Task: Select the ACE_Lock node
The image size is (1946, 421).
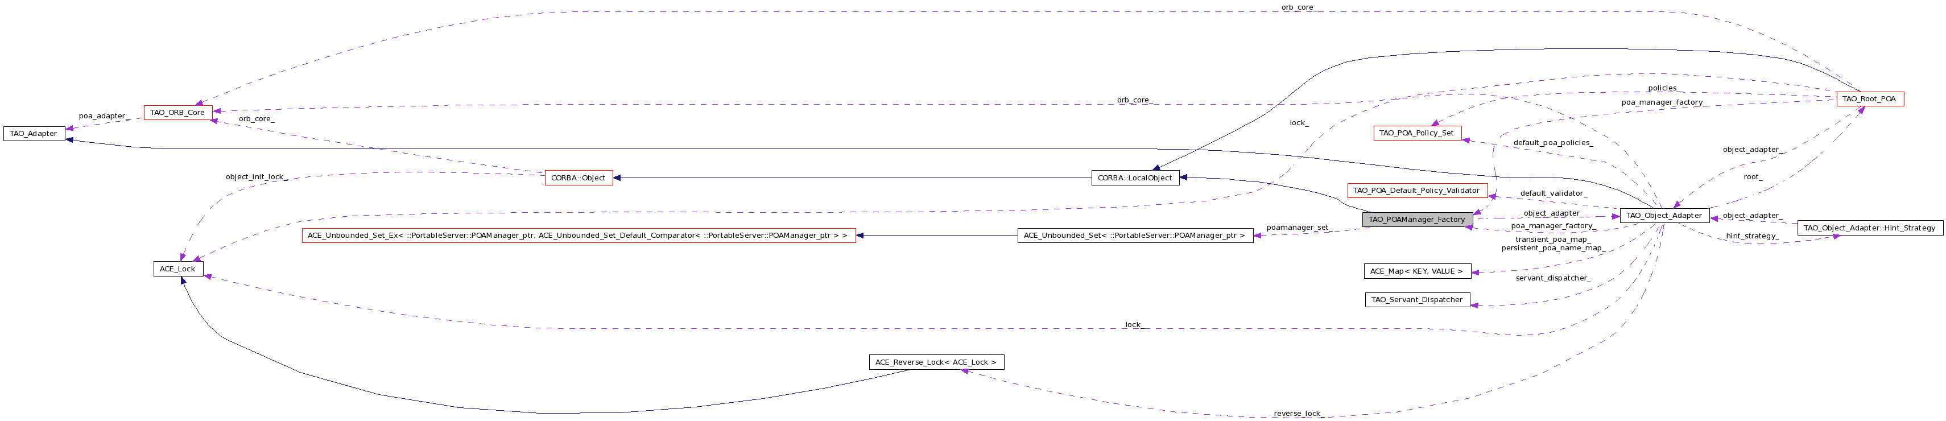Action: tap(178, 269)
